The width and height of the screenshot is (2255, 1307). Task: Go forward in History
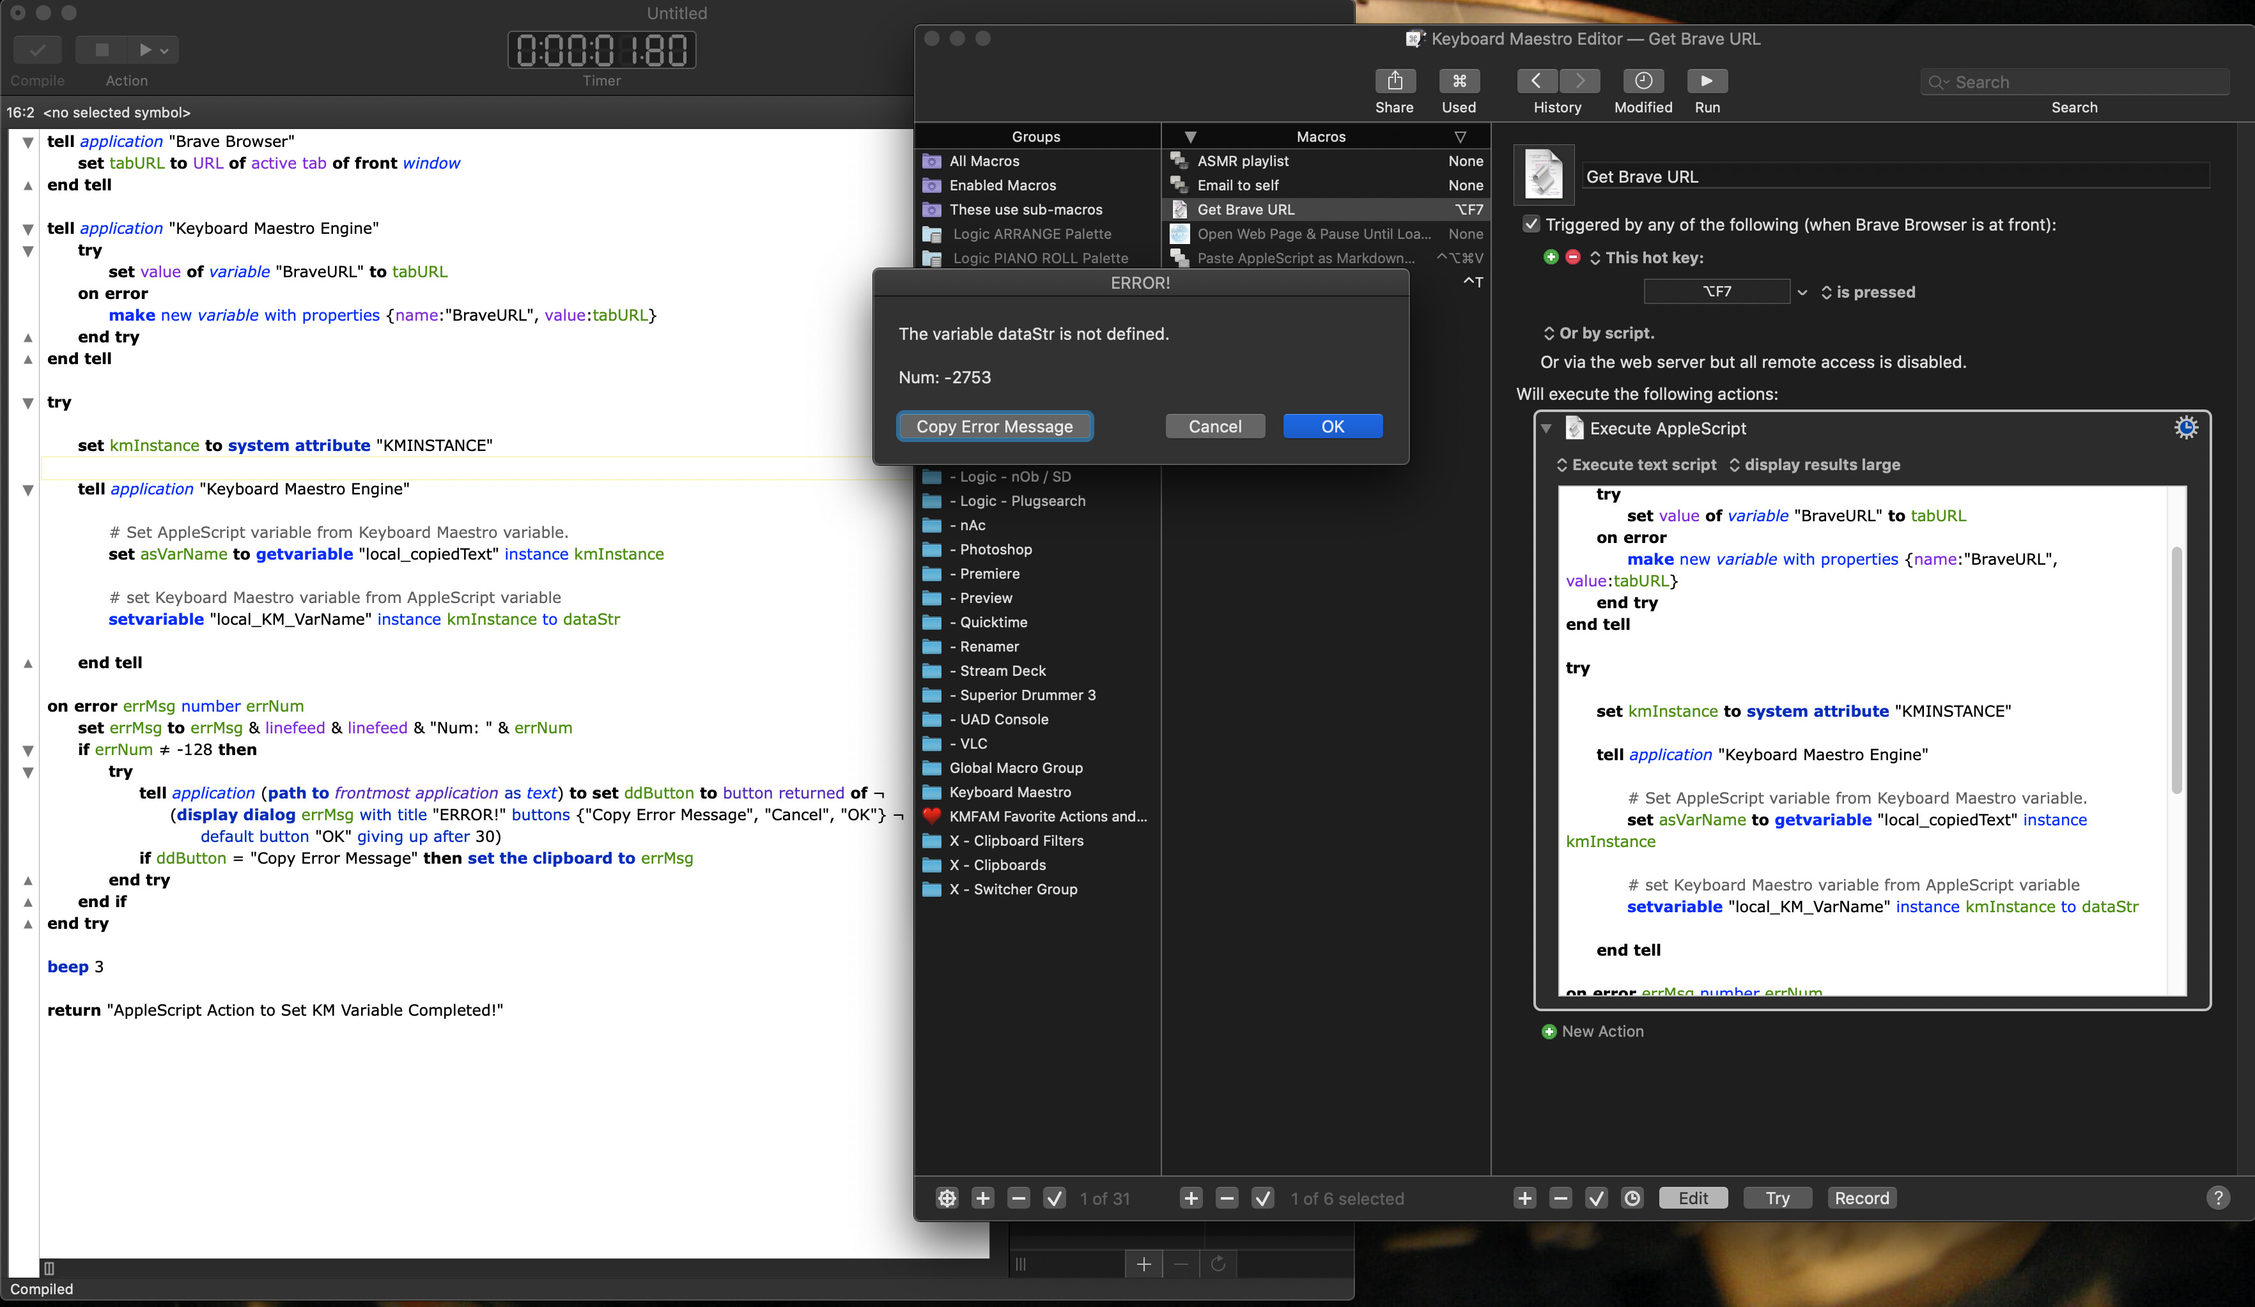click(1579, 81)
